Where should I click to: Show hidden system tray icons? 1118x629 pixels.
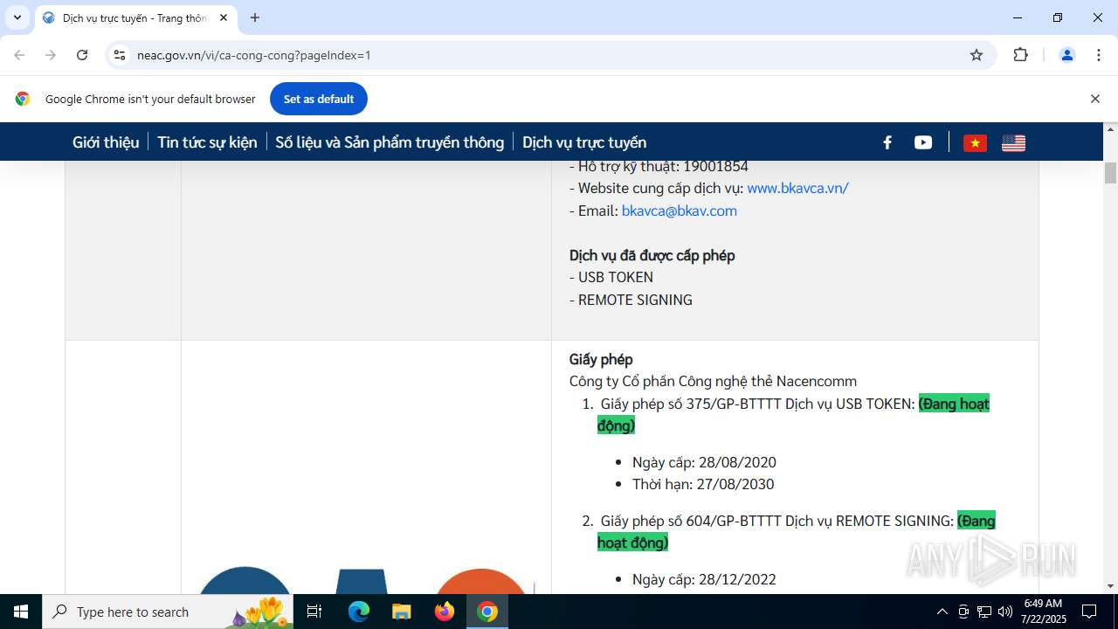[x=942, y=612]
